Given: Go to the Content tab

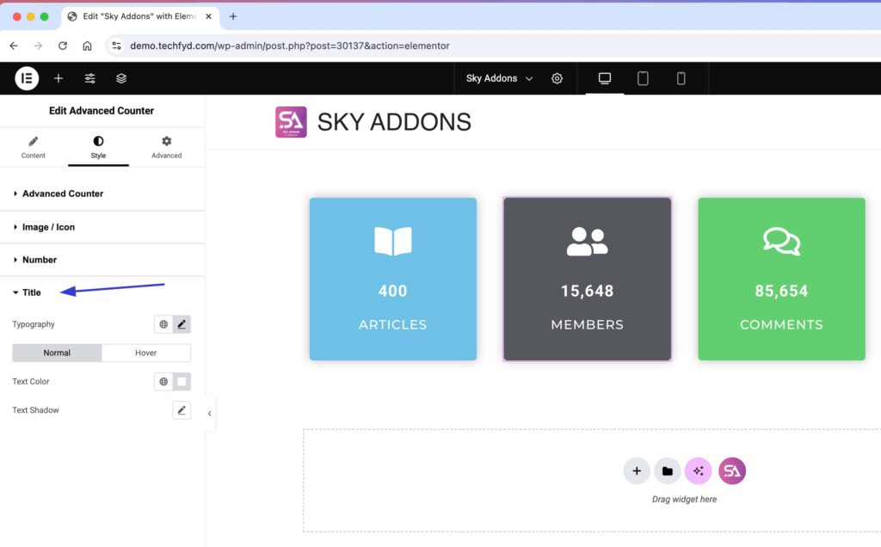Looking at the screenshot, I should [34, 148].
